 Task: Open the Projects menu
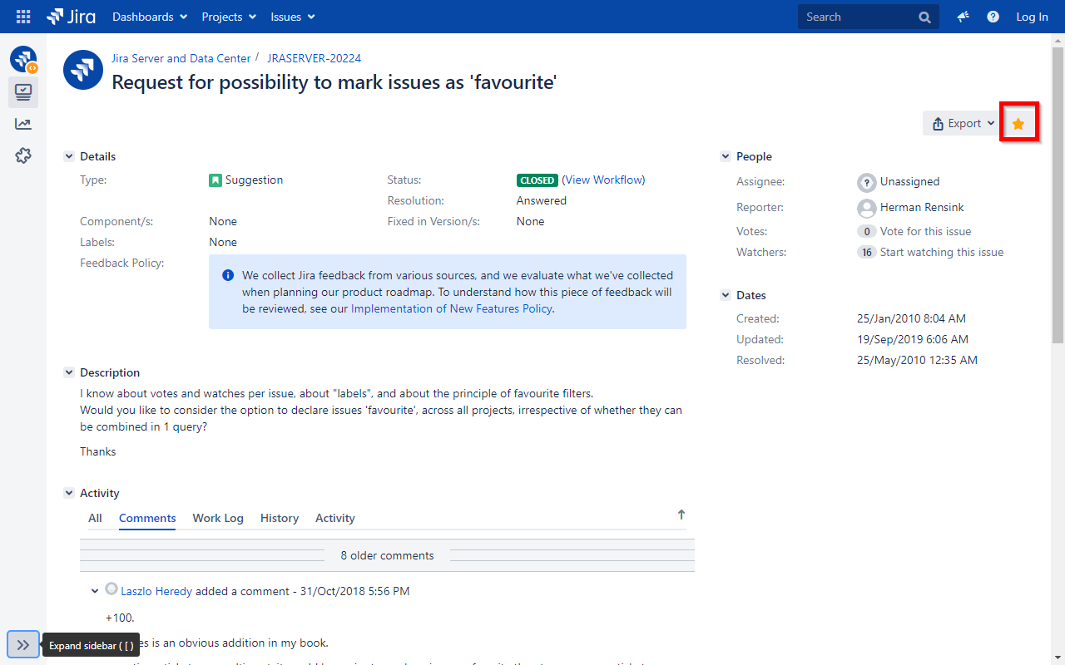pyautogui.click(x=230, y=17)
